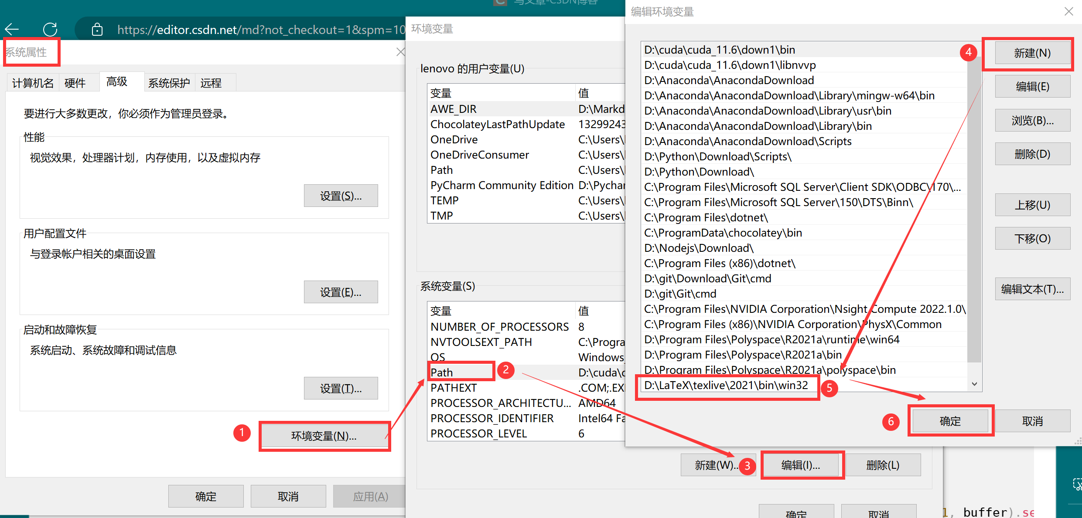
Task: Switch to the 系统保护 tab
Action: (x=169, y=82)
